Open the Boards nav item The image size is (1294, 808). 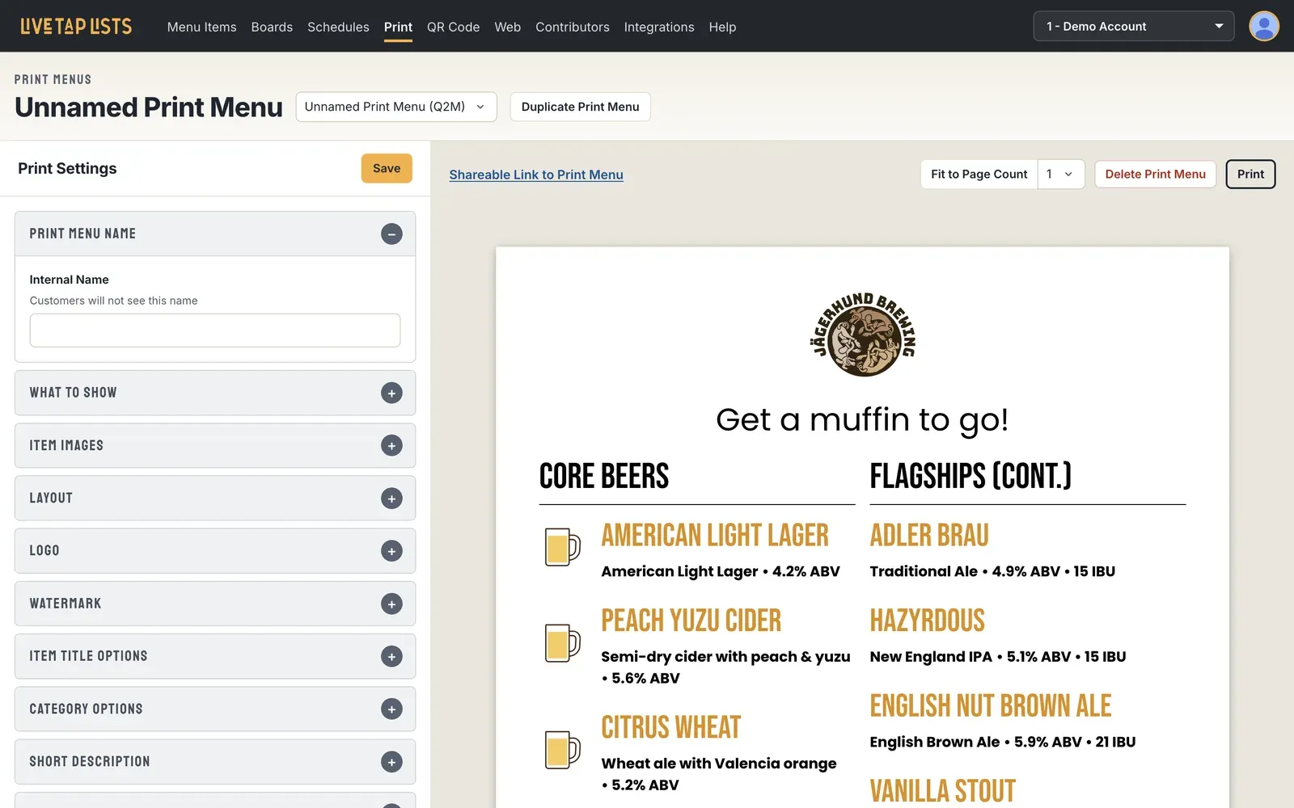[272, 27]
